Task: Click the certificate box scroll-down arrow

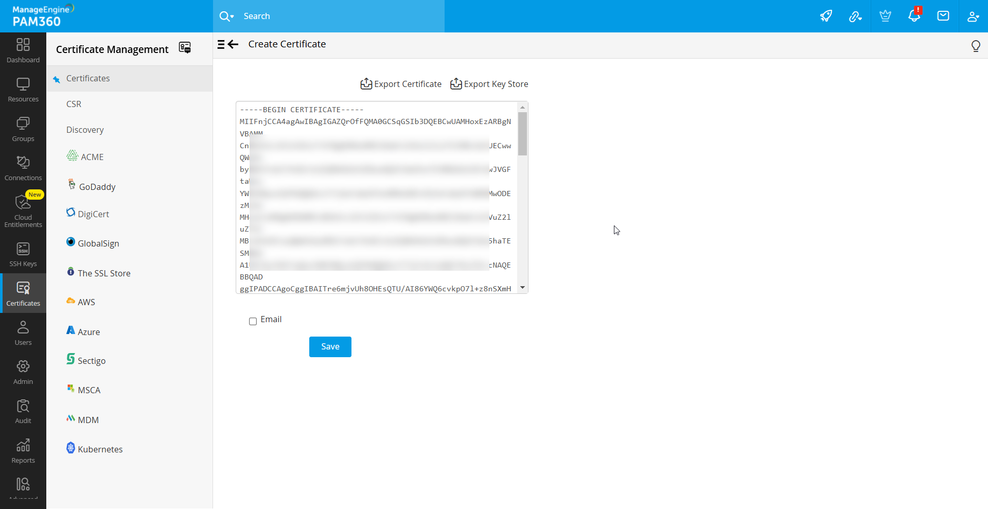Action: coord(523,288)
